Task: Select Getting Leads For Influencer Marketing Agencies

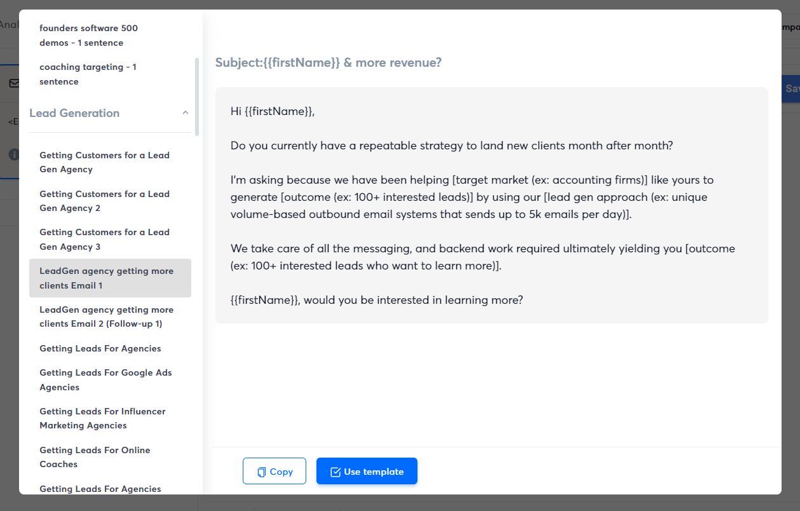Action: 102,418
